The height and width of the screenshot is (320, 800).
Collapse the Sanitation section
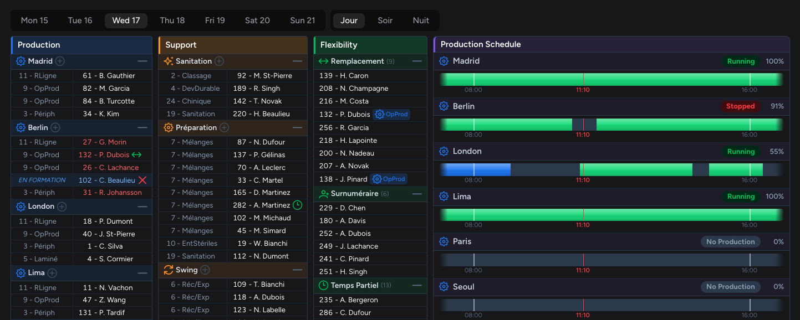click(x=298, y=61)
